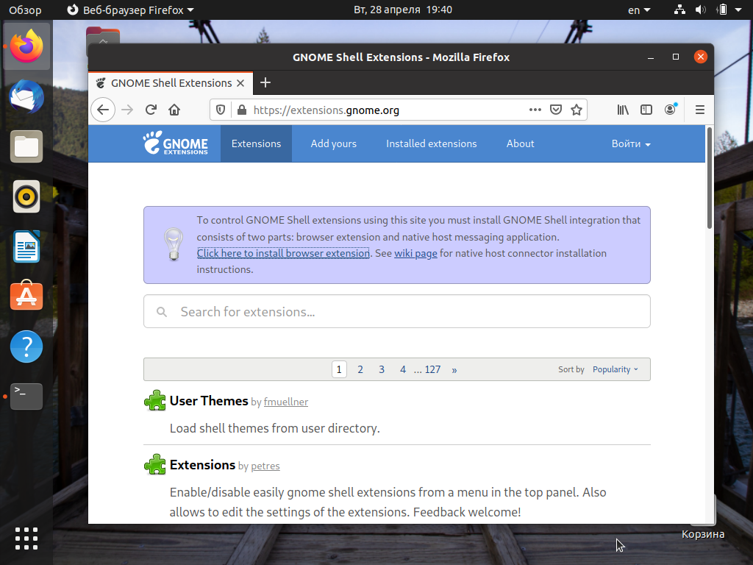Open Add yours nav item
Viewport: 753px width, 565px height.
[x=333, y=143]
